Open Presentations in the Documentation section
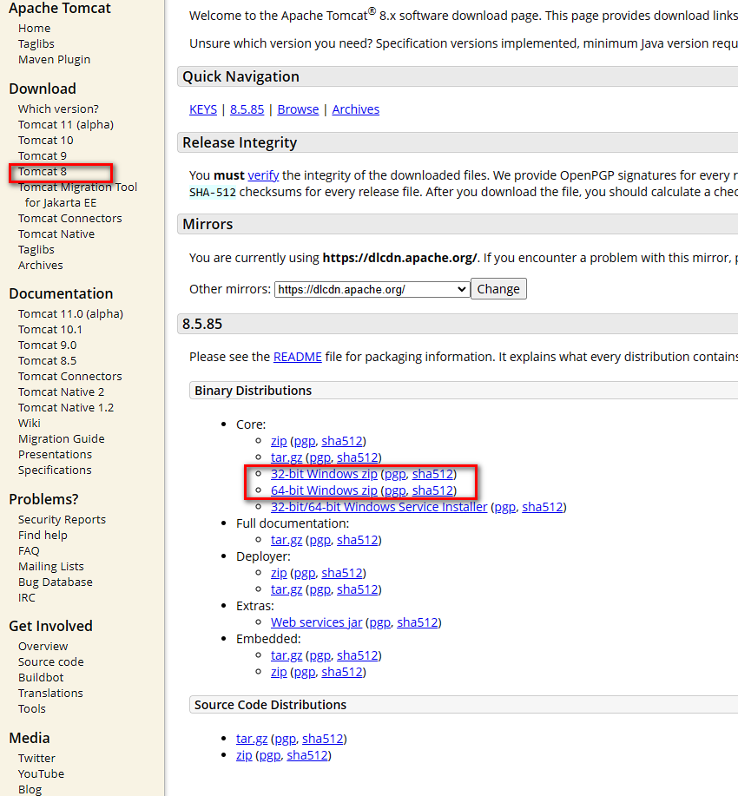 pos(55,454)
